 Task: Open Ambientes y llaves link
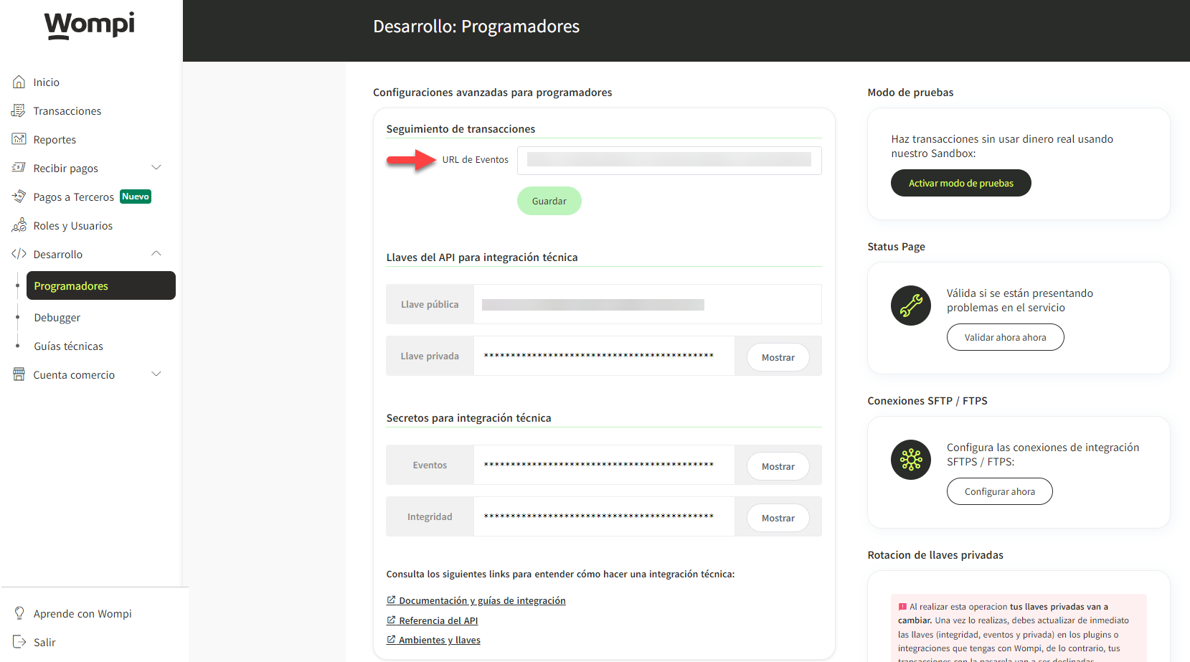point(440,640)
